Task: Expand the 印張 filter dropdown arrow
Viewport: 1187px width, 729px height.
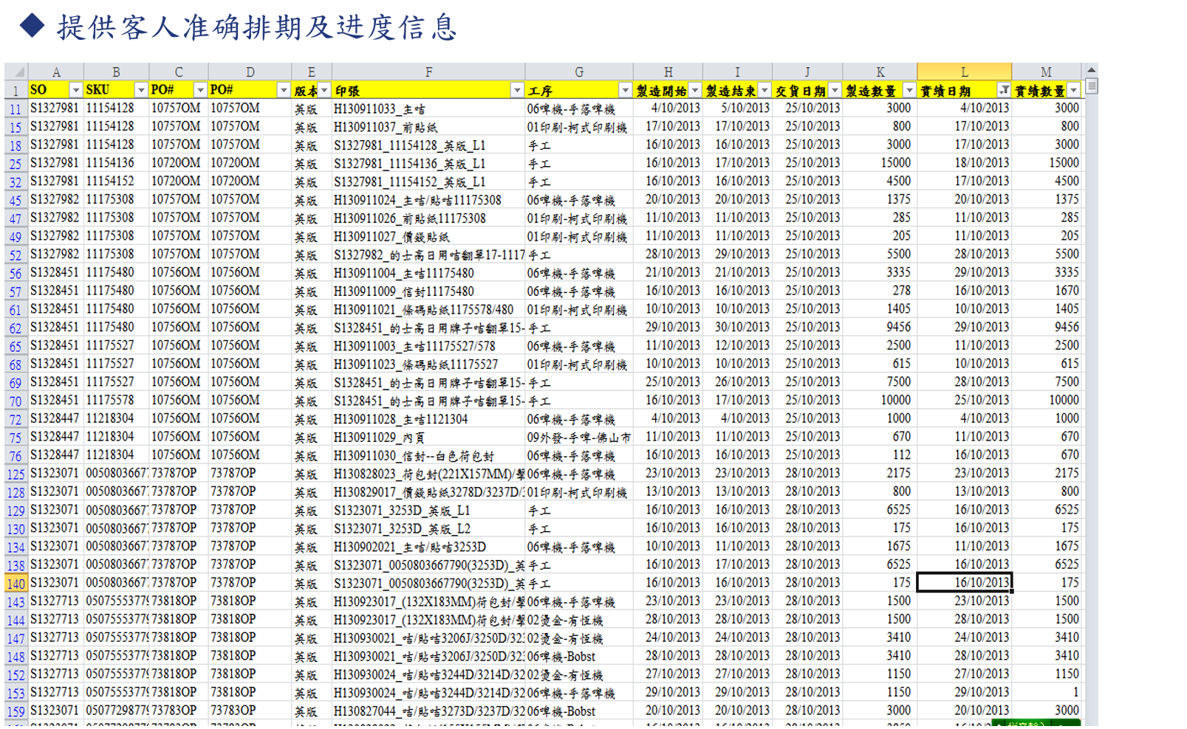Action: tap(516, 90)
